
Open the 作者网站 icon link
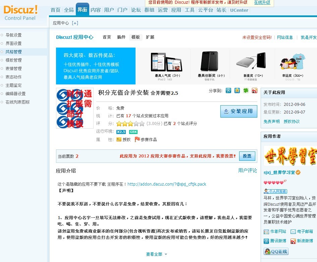[266, 232]
